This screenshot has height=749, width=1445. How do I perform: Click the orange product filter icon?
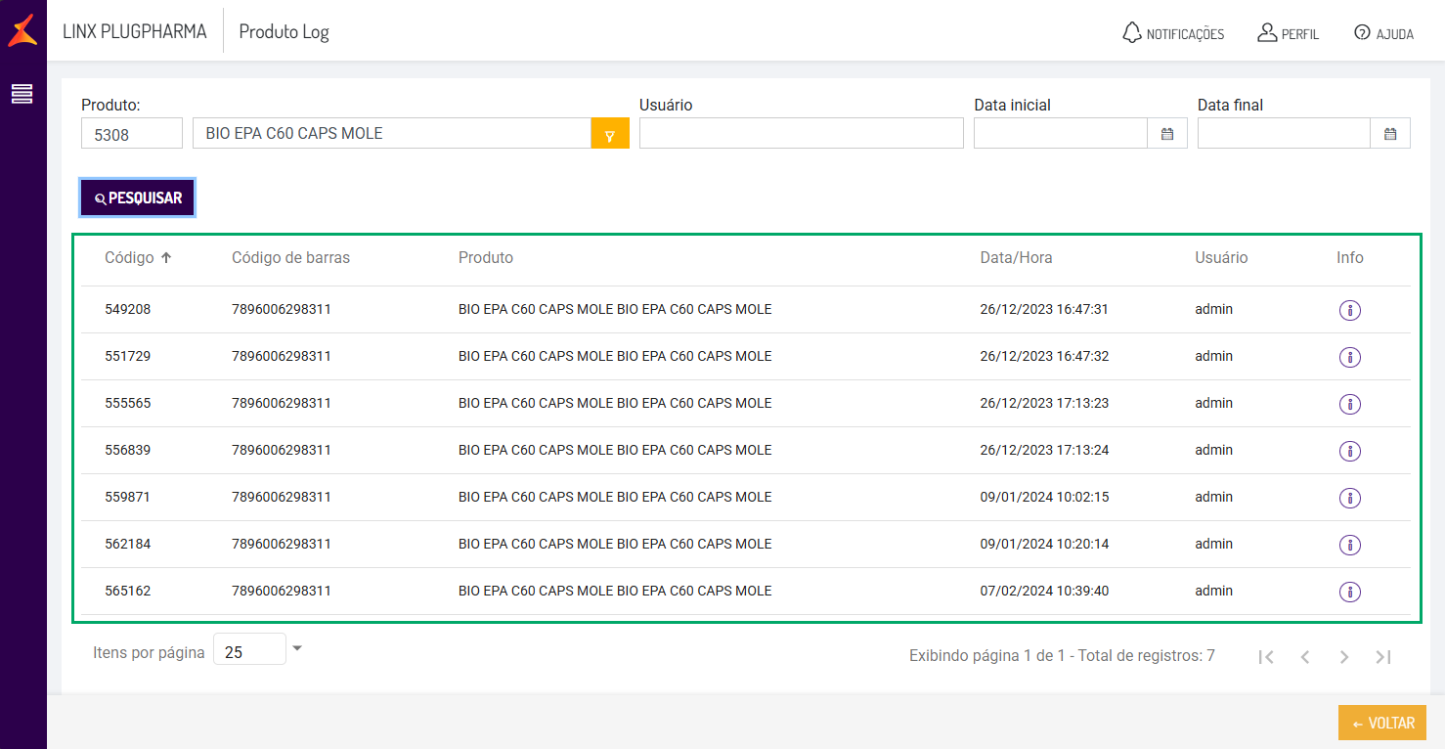tap(610, 134)
